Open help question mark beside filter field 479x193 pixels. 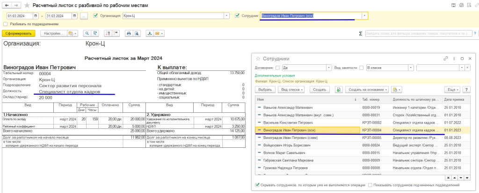[475, 34]
